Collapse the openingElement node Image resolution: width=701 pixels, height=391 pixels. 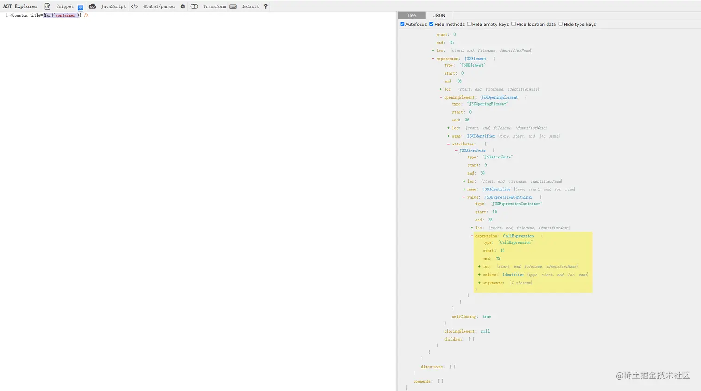tap(441, 97)
